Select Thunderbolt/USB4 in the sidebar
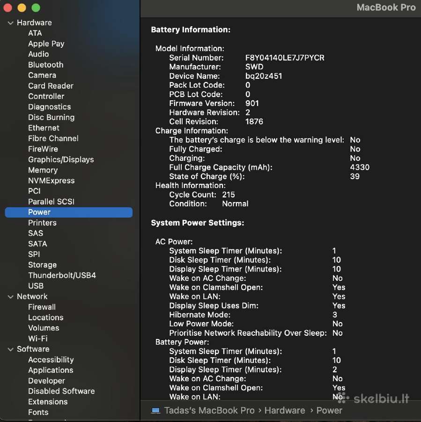This screenshot has height=422, width=421. pyautogui.click(x=62, y=275)
